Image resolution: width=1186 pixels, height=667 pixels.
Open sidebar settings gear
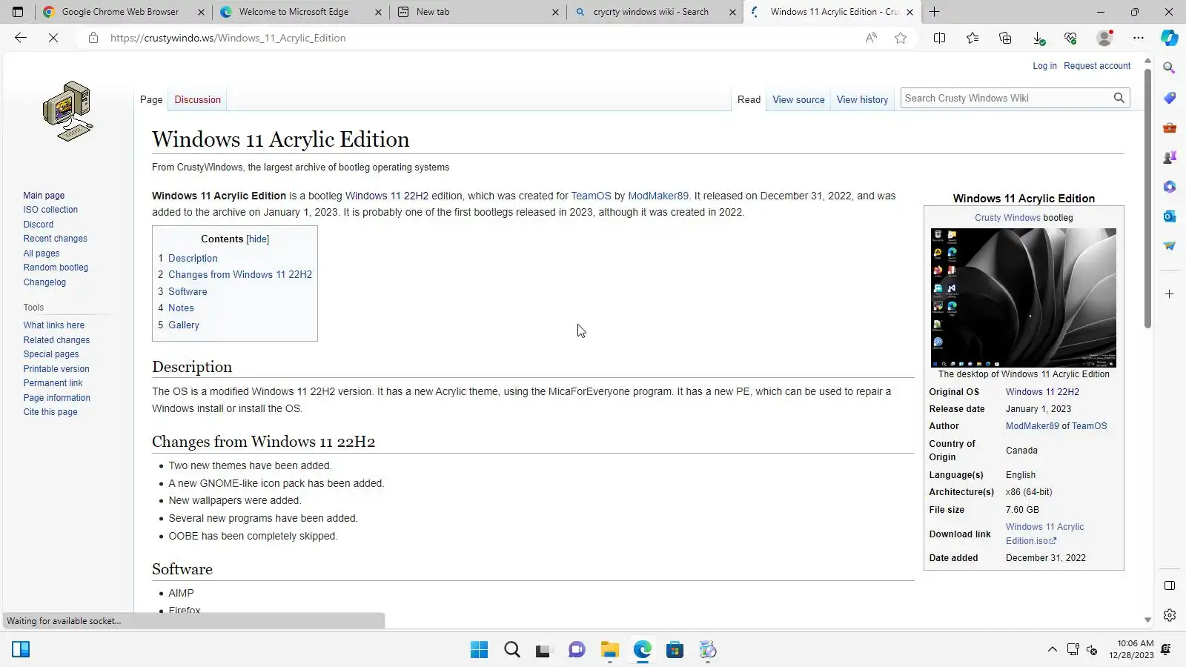point(1170,615)
